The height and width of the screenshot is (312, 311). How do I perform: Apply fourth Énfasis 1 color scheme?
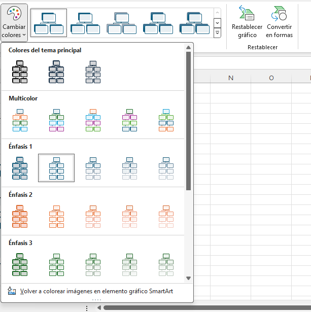[x=129, y=168]
